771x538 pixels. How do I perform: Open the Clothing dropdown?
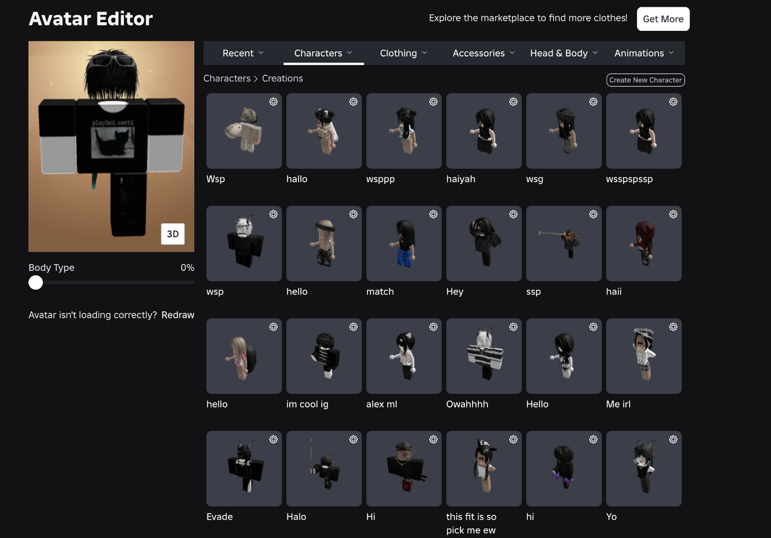pyautogui.click(x=403, y=53)
